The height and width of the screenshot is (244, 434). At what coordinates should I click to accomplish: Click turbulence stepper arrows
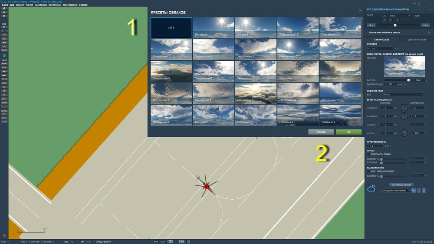tap(369, 146)
